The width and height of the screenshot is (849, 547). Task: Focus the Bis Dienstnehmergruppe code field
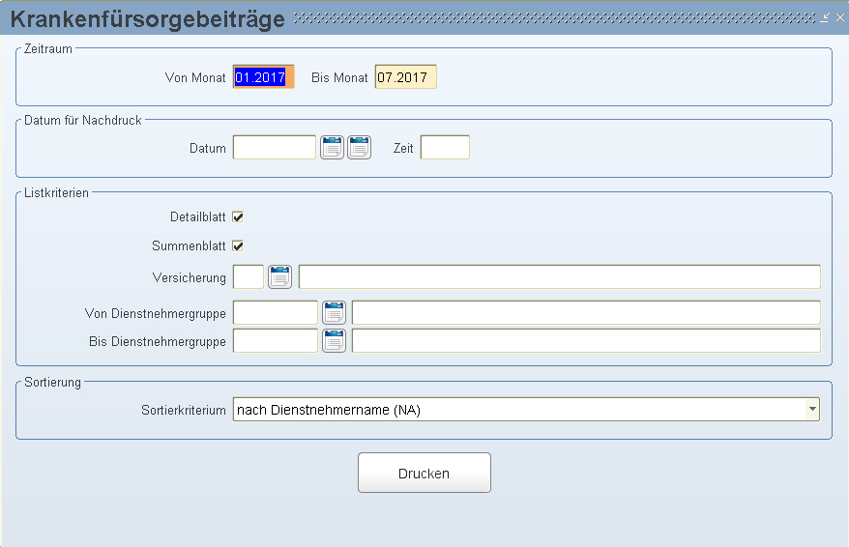click(x=275, y=341)
